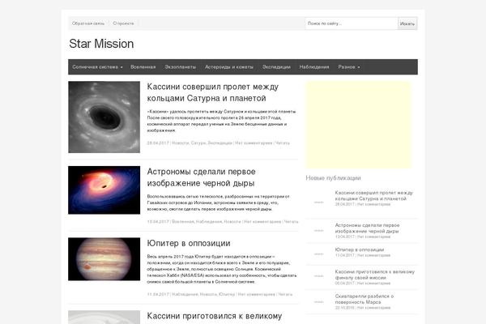Select 'Астероиды и кометы' in the navigation bar

229,67
